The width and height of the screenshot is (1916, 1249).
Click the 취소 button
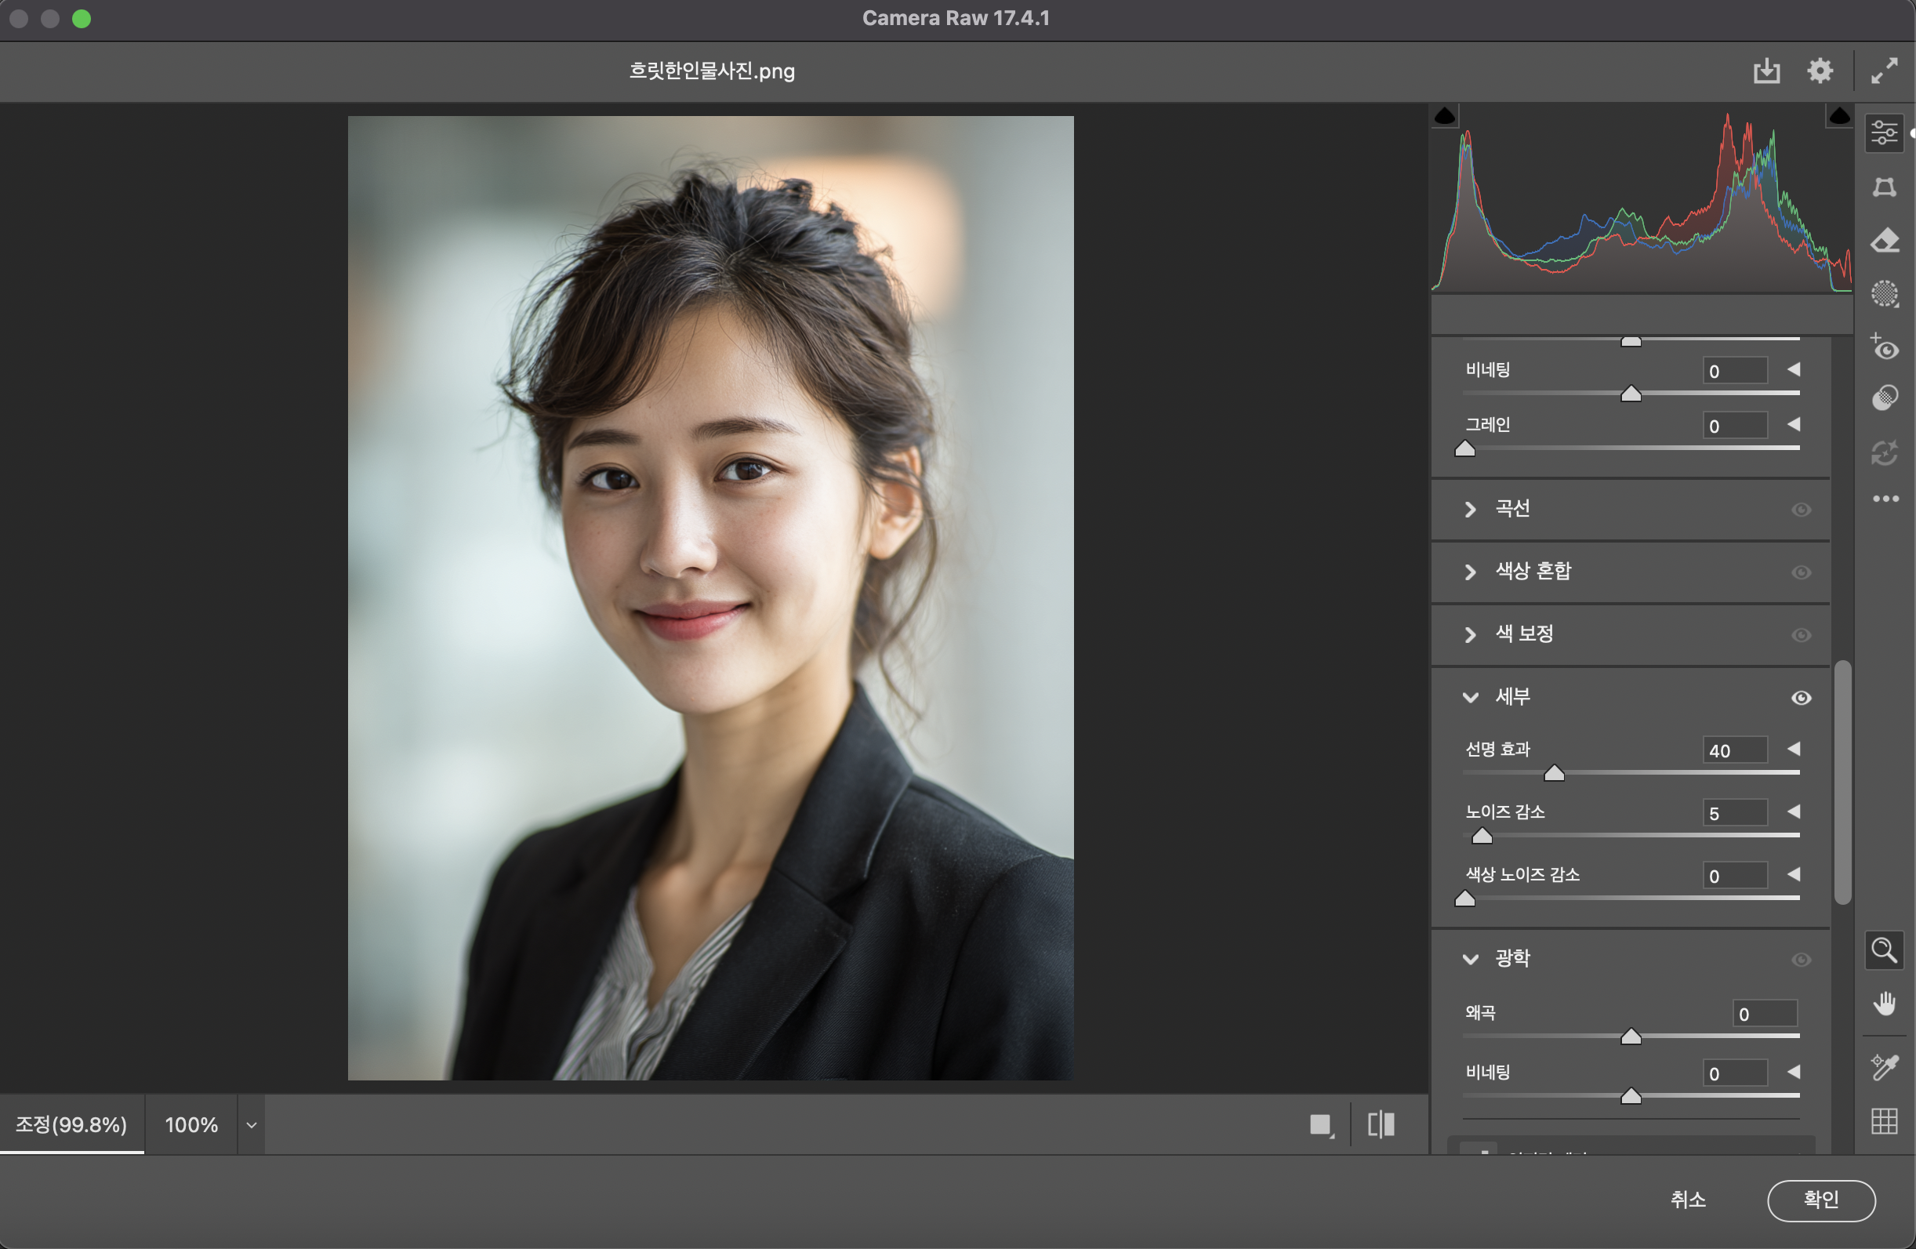(1687, 1200)
